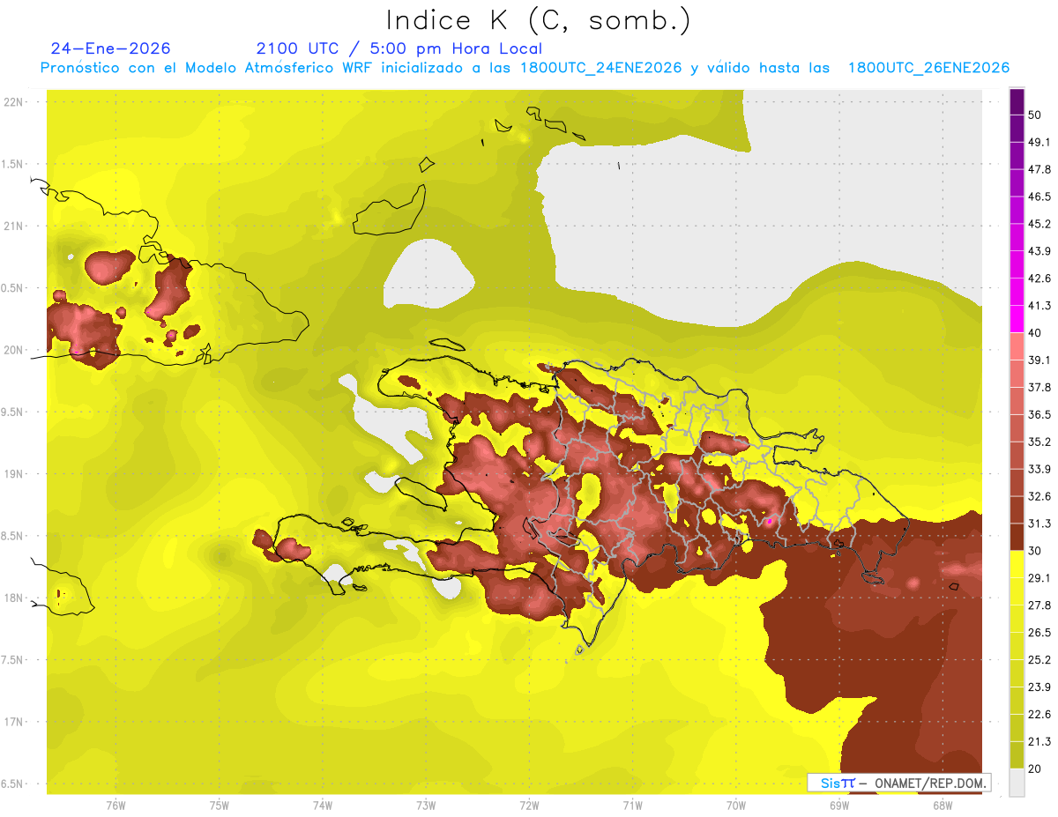The height and width of the screenshot is (817, 1058).
Task: Click the colorbar value "25.2"
Action: tap(1039, 659)
